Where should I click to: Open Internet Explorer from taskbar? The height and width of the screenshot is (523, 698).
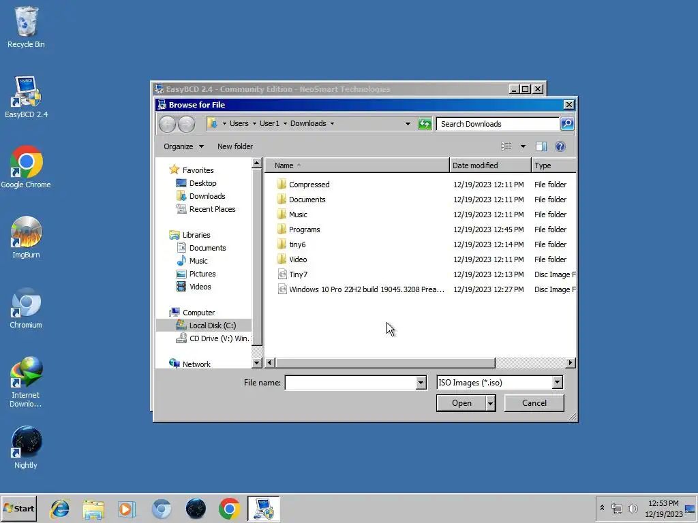tap(60, 509)
